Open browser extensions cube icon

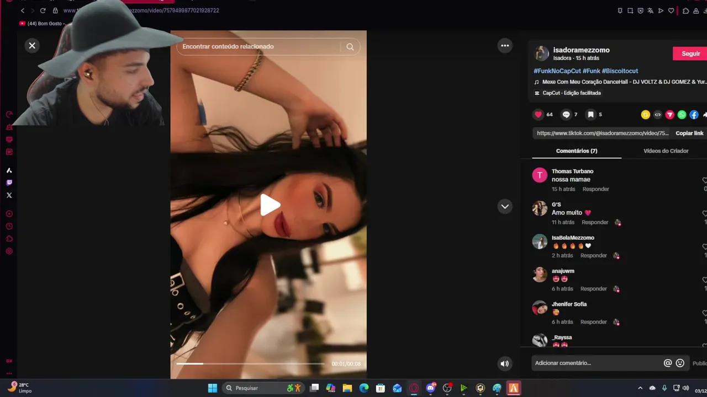tap(685, 10)
